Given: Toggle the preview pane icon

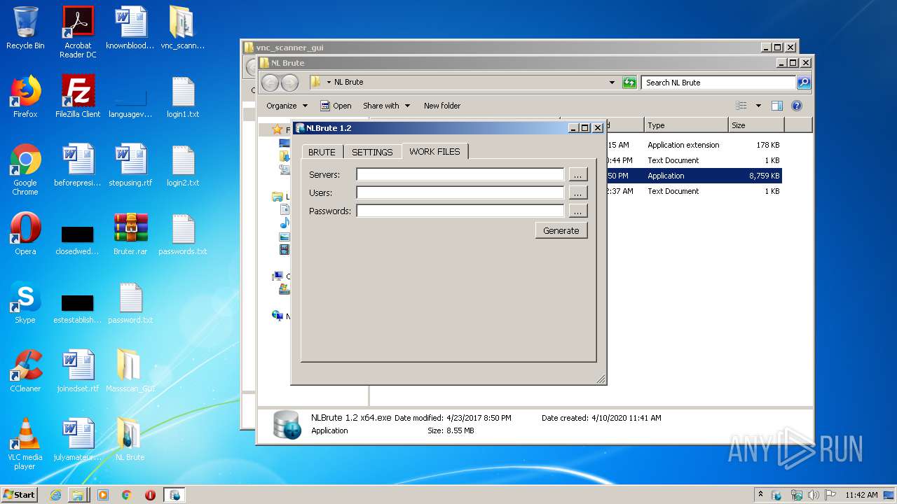Looking at the screenshot, I should (776, 106).
